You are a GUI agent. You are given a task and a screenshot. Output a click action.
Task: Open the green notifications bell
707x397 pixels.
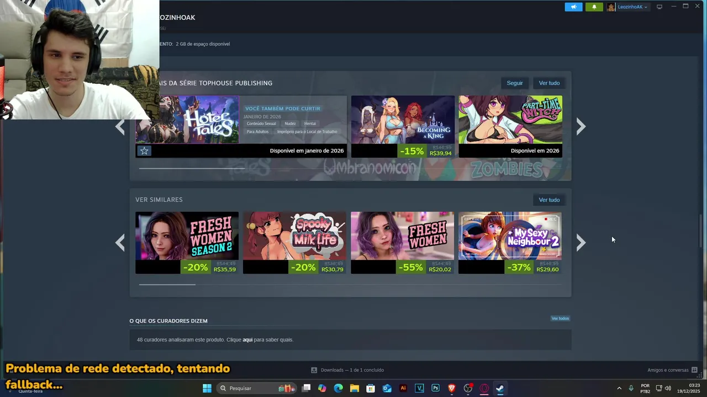tap(594, 7)
